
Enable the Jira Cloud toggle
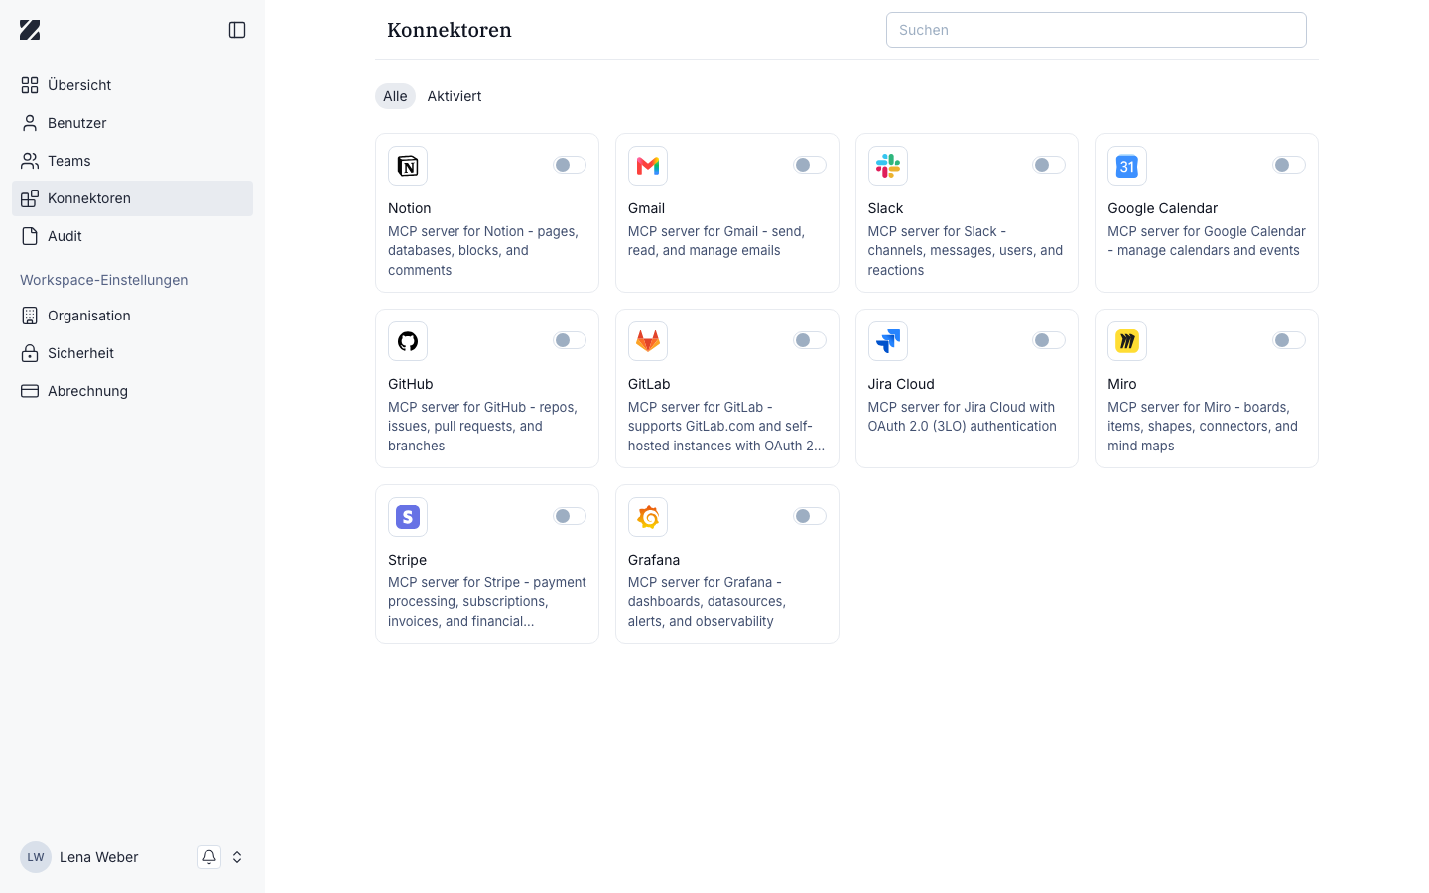1049,340
